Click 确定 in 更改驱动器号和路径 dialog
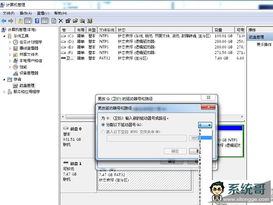Image resolution: width=273 pixels, height=205 pixels. pyautogui.click(x=175, y=151)
